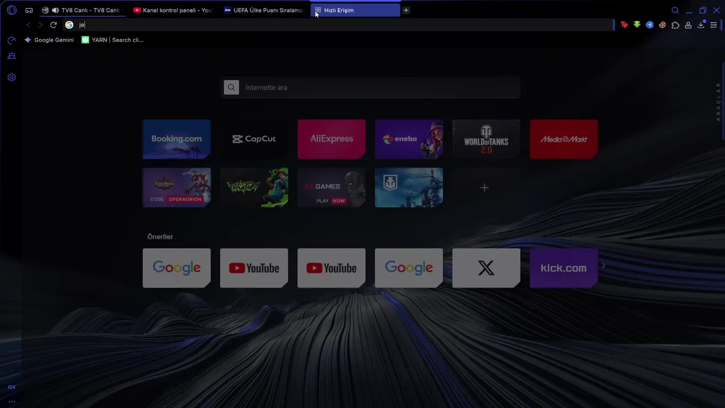
Task: Open the second sidebar panel icon
Action: click(x=11, y=56)
